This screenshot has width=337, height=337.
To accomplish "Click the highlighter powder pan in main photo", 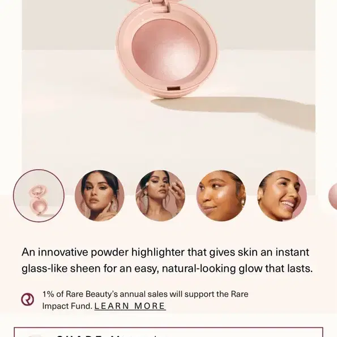I will tap(166, 52).
